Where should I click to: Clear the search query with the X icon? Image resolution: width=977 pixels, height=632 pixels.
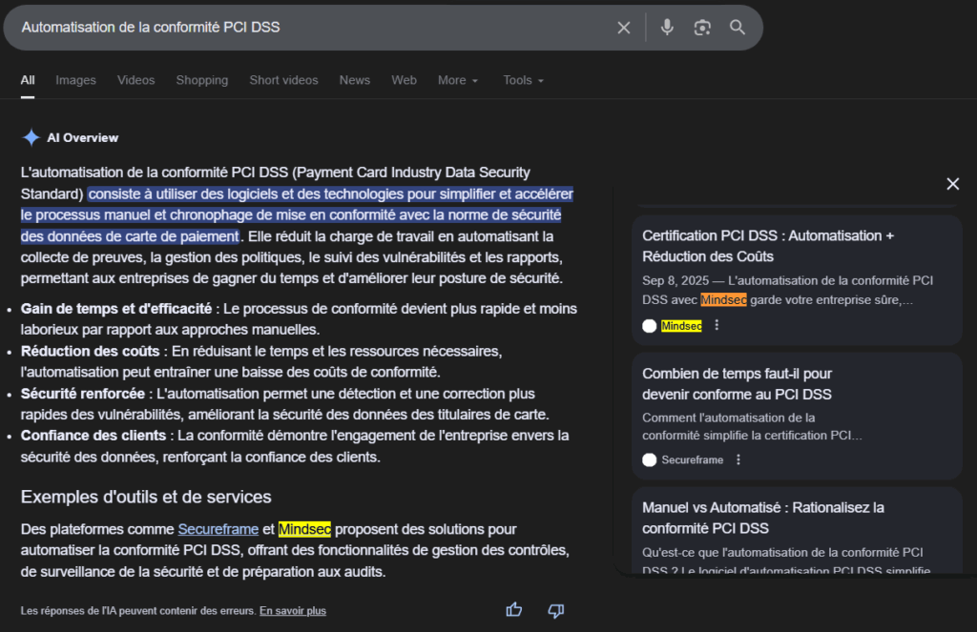coord(624,27)
